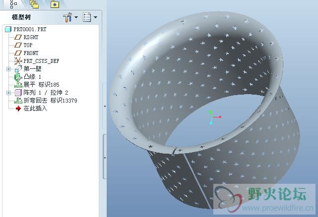Click the 折弯回去 bend back icon
The height and width of the screenshot is (217, 318).
tap(18, 101)
